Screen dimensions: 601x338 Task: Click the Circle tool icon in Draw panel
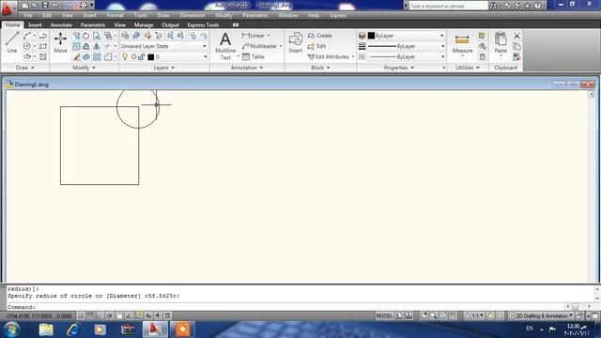(27, 46)
